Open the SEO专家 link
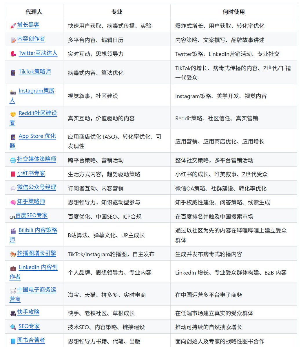Image resolution: width=303 pixels, height=347 pixels. (29, 326)
